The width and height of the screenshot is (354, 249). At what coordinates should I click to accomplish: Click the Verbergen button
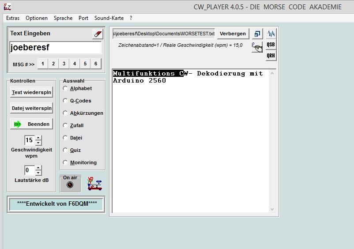click(233, 34)
